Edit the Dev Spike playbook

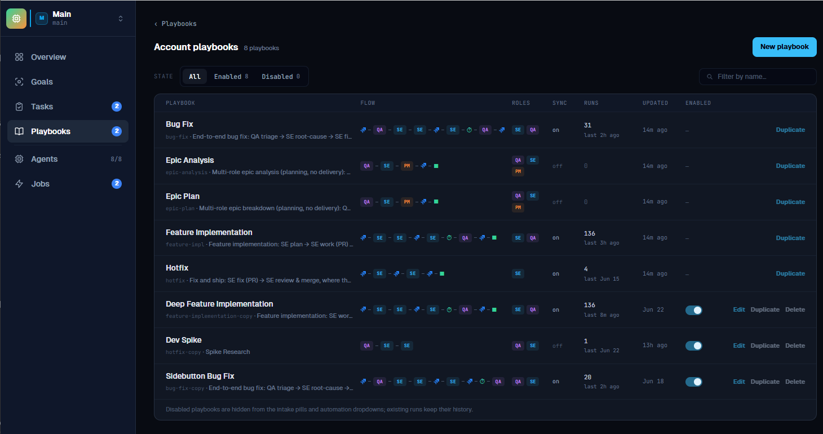(739, 346)
